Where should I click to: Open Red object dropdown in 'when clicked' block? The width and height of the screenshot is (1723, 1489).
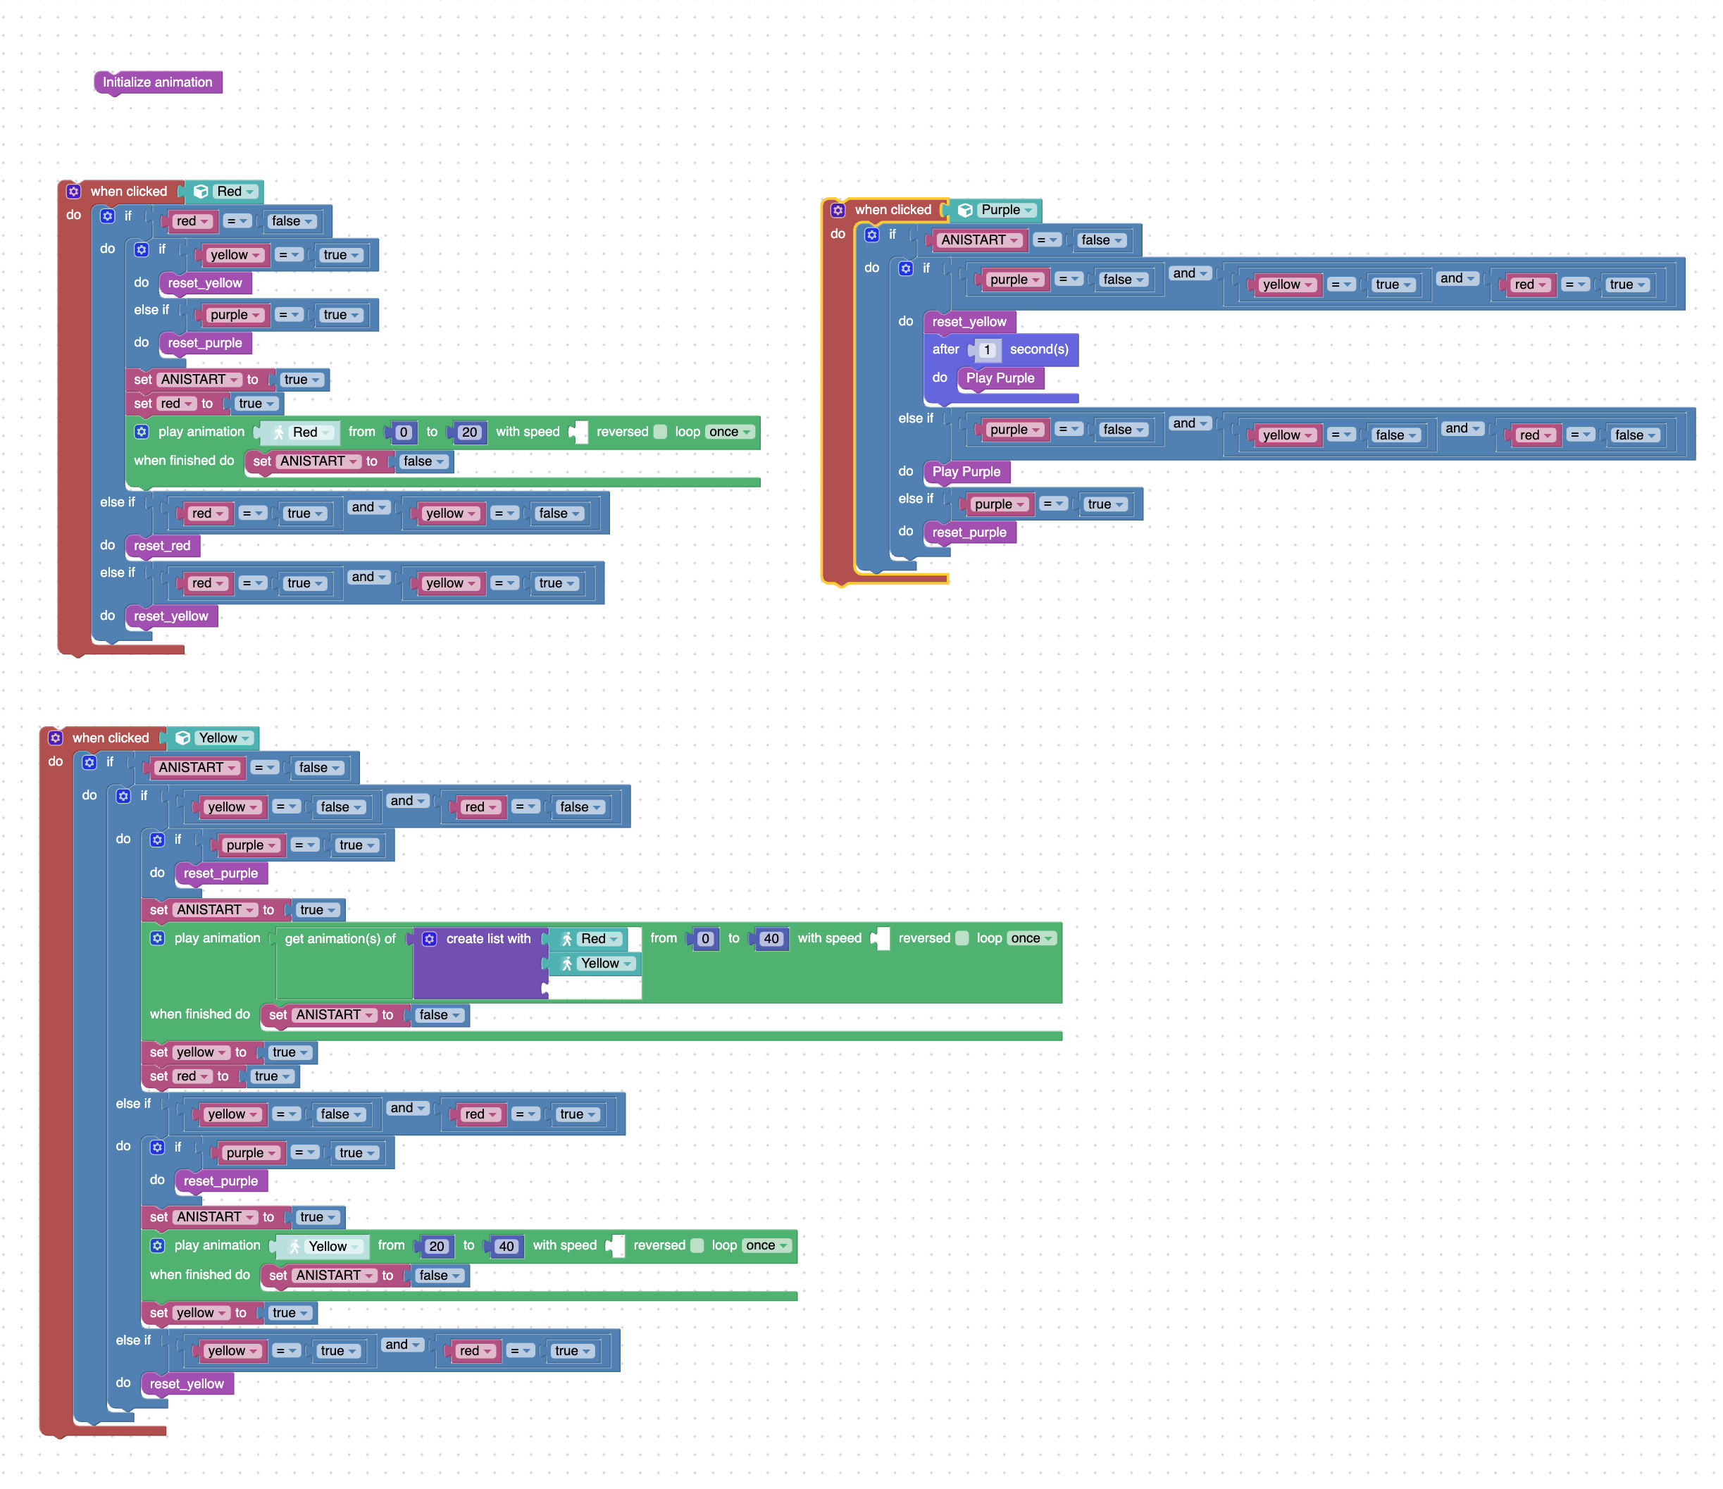coord(235,191)
